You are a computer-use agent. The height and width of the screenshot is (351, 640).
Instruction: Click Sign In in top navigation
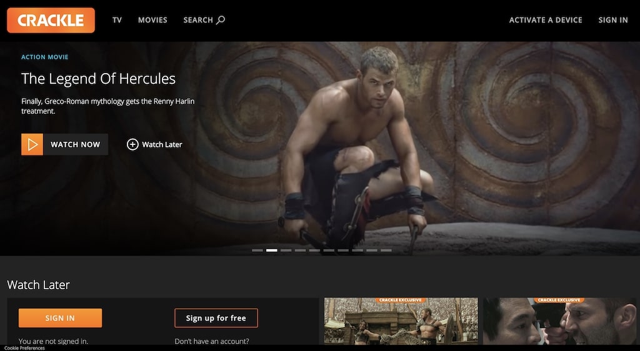613,20
